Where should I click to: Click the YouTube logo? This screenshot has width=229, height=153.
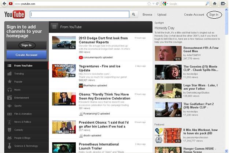(x=15, y=15)
